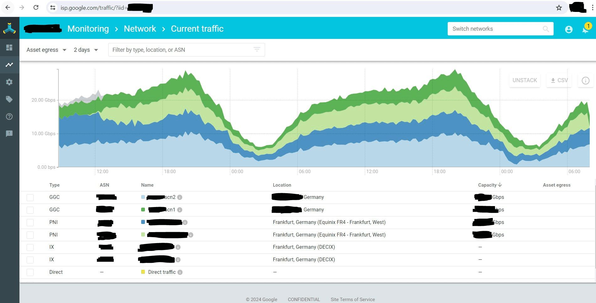Click info icon in dark-blue PNI row
The height and width of the screenshot is (303, 596).
click(x=185, y=222)
